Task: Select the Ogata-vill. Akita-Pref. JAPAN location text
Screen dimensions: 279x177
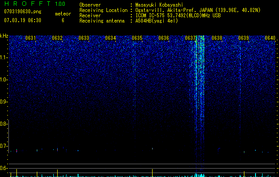Action: point(198,10)
